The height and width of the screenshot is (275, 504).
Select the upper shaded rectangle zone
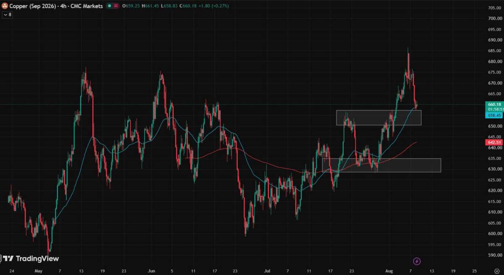(x=378, y=118)
